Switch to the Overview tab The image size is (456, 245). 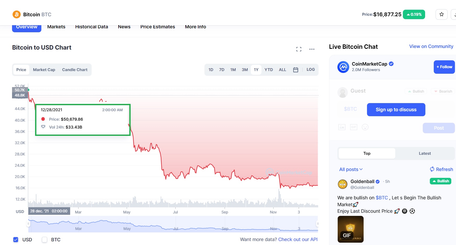27,27
